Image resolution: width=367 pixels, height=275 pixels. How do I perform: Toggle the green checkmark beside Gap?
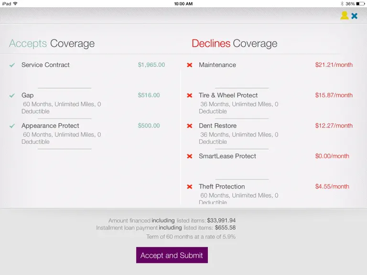(12, 95)
